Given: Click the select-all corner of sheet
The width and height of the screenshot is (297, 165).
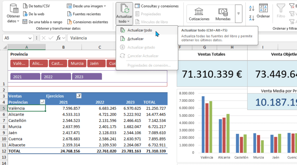Looking at the screenshot, I should (5, 47).
